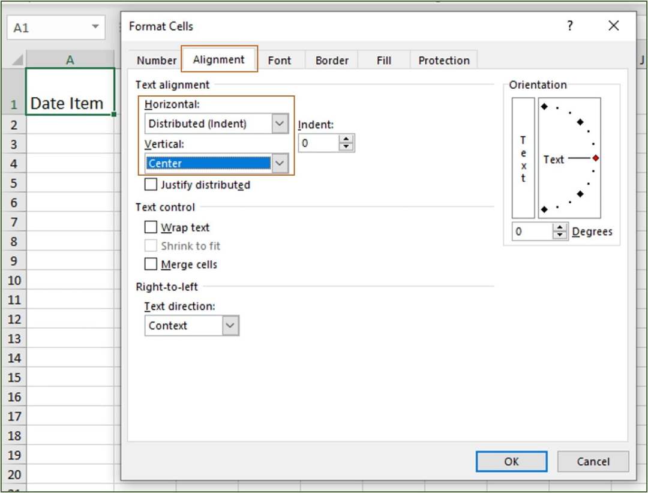Click the topmost diamond on the orientation dial
Screen dimensions: 648x493
pyautogui.click(x=544, y=106)
